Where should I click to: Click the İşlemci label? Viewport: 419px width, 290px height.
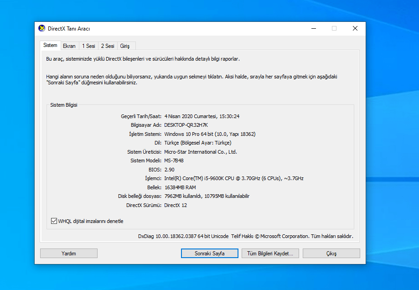pos(153,178)
